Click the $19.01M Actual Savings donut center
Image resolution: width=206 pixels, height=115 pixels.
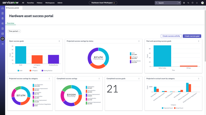tap(71, 95)
